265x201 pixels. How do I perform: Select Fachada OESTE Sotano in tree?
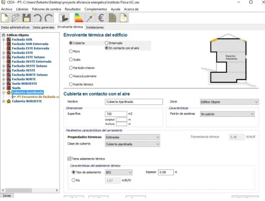(29, 66)
